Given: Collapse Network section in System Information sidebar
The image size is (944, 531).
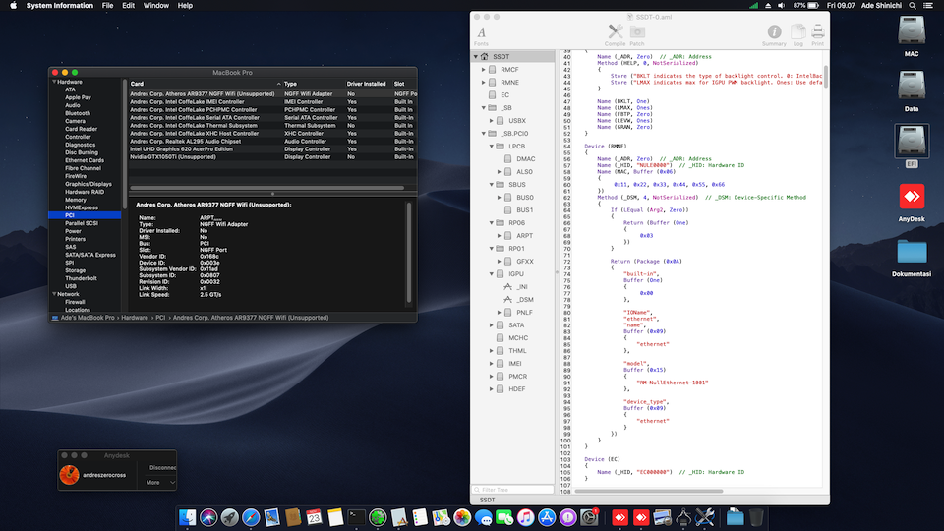Looking at the screenshot, I should coord(54,294).
